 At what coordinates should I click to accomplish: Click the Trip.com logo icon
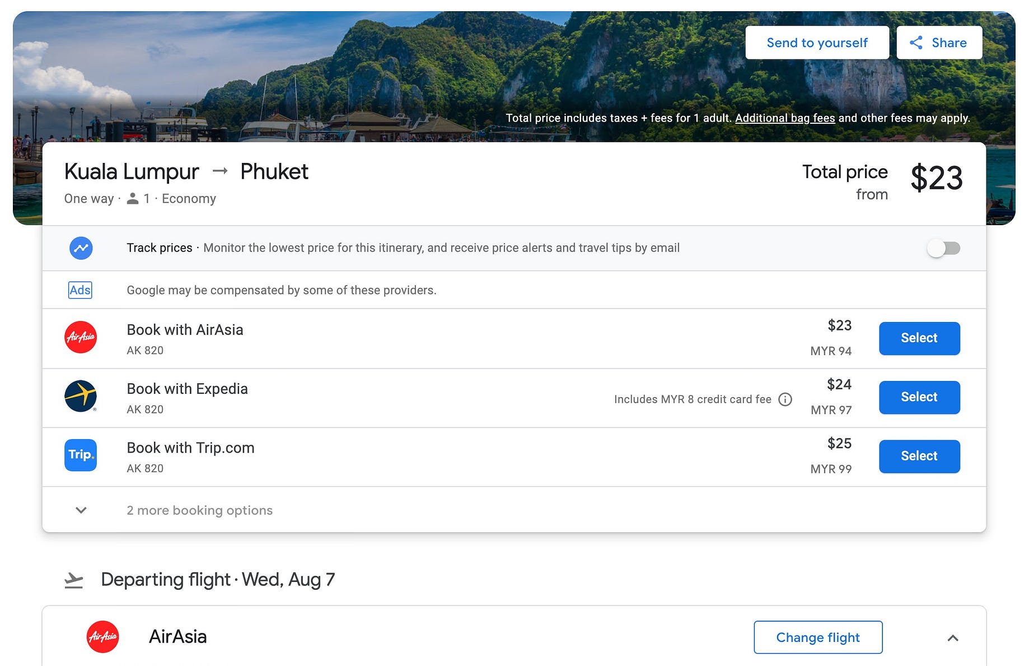point(81,455)
